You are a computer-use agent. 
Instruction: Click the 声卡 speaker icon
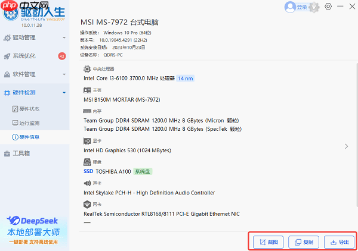(87, 183)
